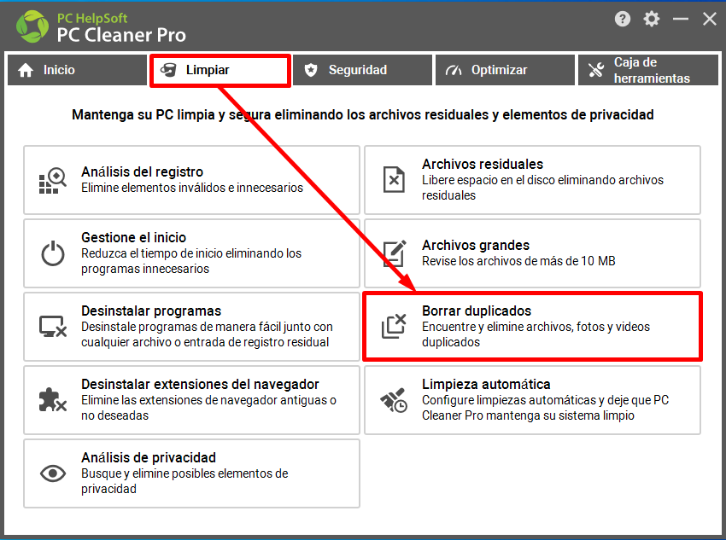Open settings gear icon
Screen dimensions: 726x540
[652, 19]
